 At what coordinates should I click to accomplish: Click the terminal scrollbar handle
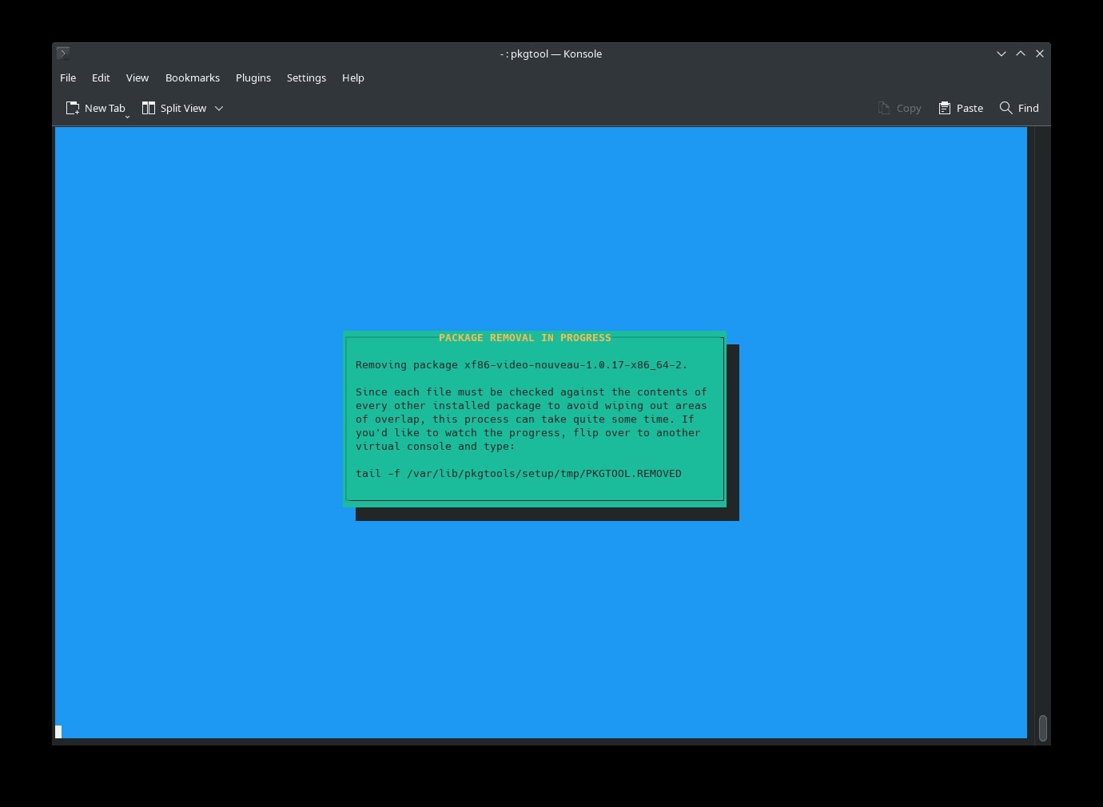coord(1043,728)
